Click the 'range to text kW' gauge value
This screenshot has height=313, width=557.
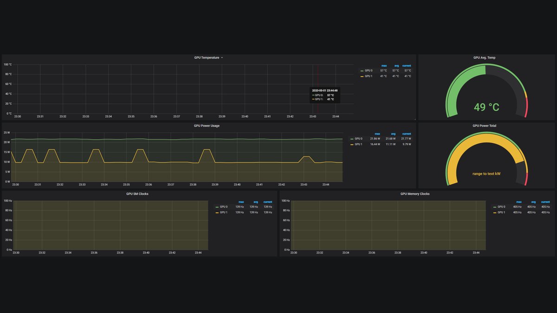486,174
